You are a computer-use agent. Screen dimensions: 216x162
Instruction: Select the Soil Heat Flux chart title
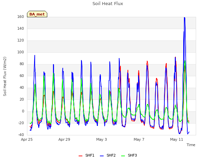point(108,4)
